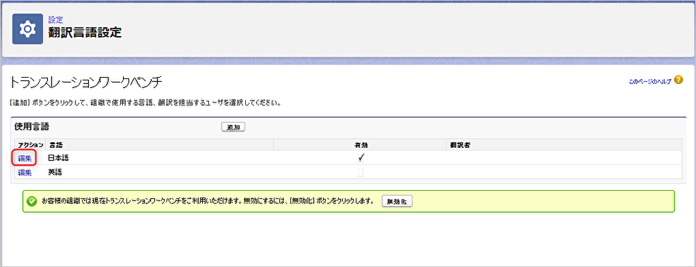Image resolution: width=696 pixels, height=267 pixels.
Task: Click the setup gear icon
Action: tap(28, 29)
